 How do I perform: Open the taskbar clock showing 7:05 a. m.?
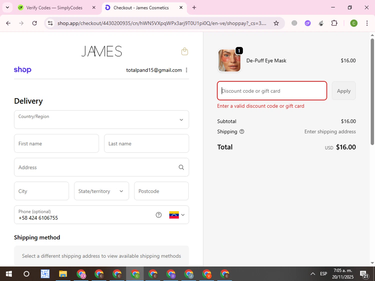pos(343,274)
